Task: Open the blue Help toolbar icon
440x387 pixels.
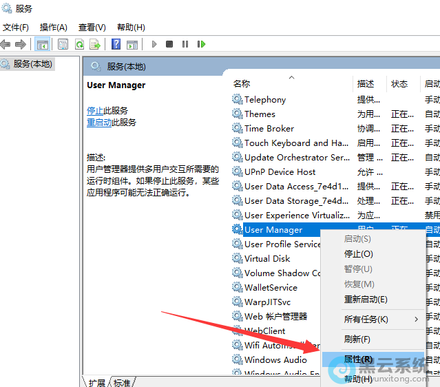Action: tap(116, 44)
